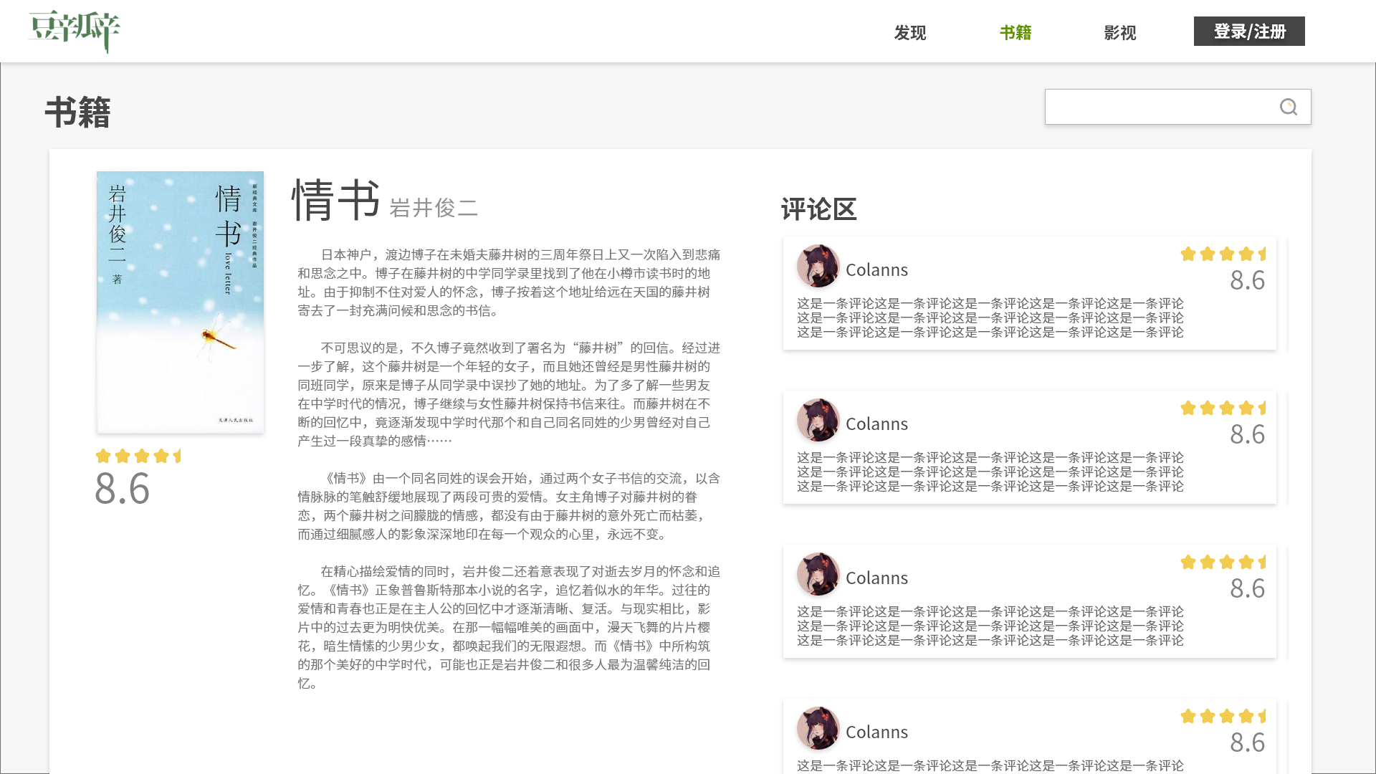Image resolution: width=1376 pixels, height=774 pixels.
Task: Click star rating in first comment
Action: (x=1223, y=254)
